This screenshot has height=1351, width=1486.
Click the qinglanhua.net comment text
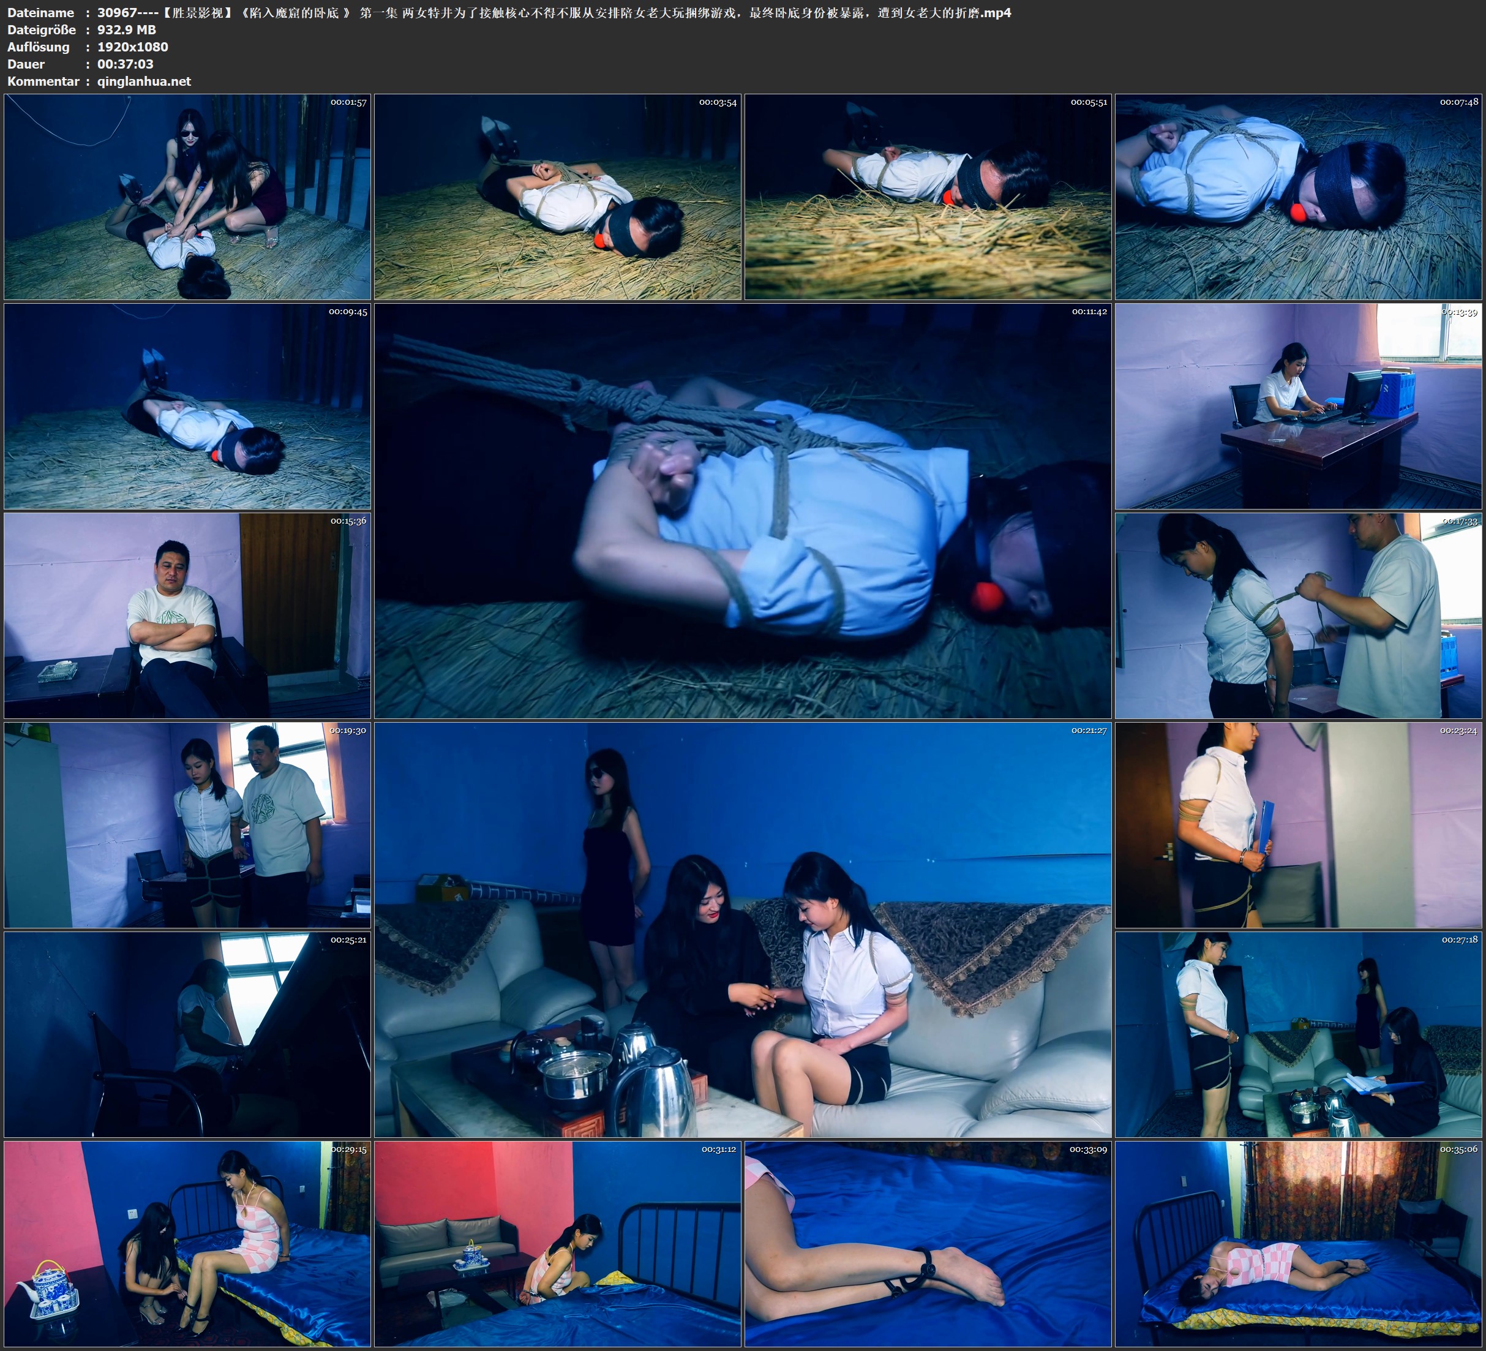(x=144, y=81)
